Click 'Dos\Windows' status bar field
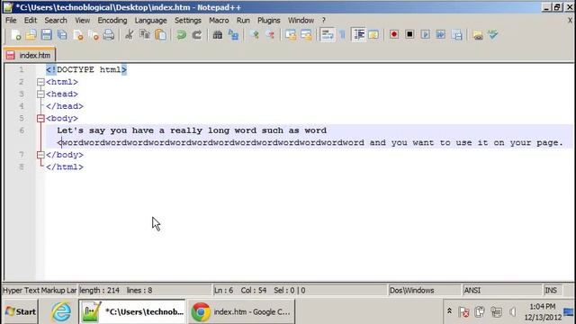 (424, 290)
